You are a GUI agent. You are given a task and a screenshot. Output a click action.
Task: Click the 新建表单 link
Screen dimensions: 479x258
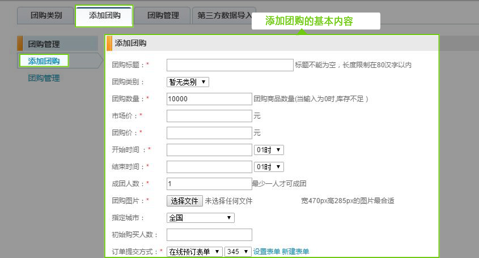[295, 252]
